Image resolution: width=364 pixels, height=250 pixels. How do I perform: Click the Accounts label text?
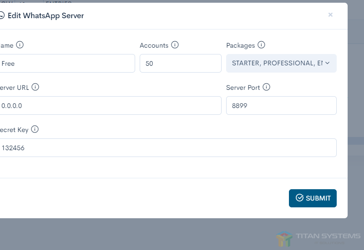point(154,45)
